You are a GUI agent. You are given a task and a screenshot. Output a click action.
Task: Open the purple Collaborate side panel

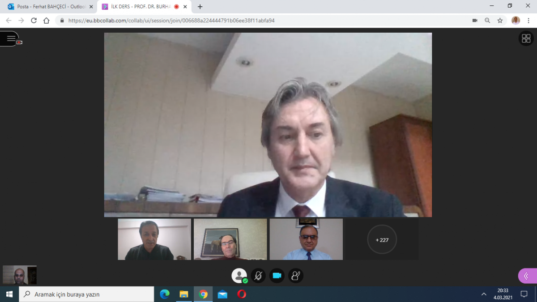pyautogui.click(x=527, y=276)
